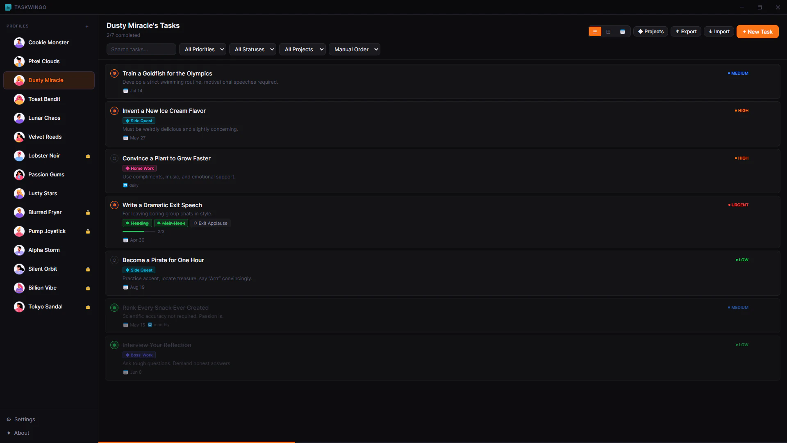Image resolution: width=787 pixels, height=443 pixels.
Task: Open the All Priorities dropdown
Action: [203, 50]
